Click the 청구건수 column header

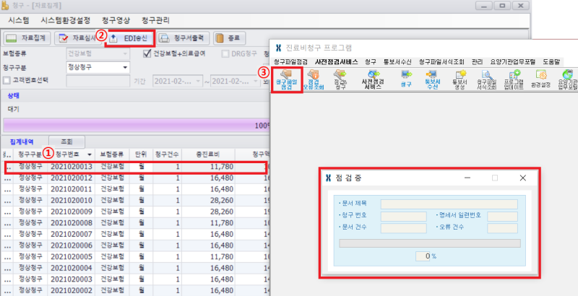(167, 154)
